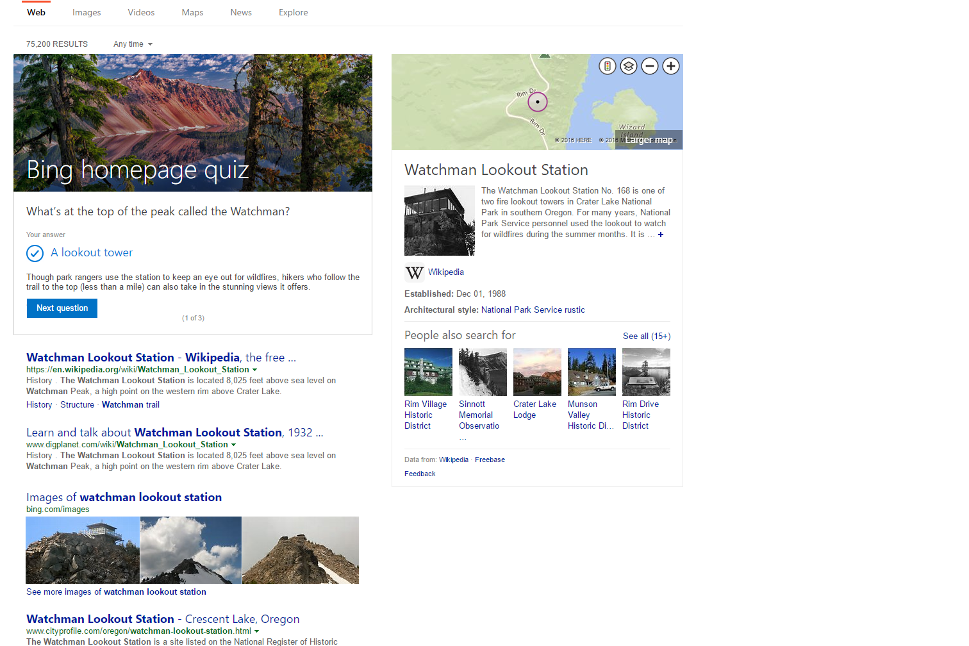Open the third rocky peak image result
The height and width of the screenshot is (646, 969).
(301, 550)
